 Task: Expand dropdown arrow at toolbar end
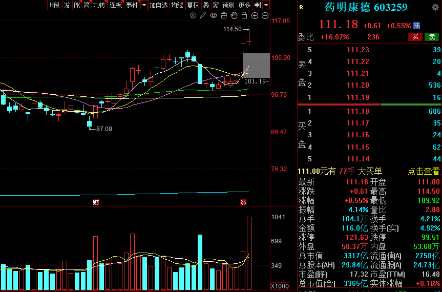pyautogui.click(x=266, y=5)
